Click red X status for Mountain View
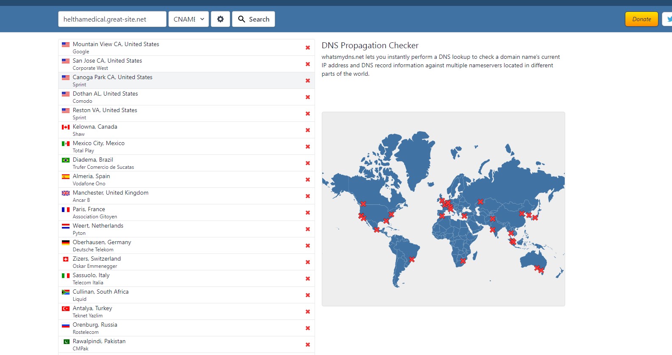The height and width of the screenshot is (355, 672). 308,48
